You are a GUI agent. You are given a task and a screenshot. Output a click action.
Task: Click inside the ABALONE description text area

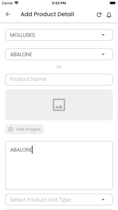[x=59, y=165]
